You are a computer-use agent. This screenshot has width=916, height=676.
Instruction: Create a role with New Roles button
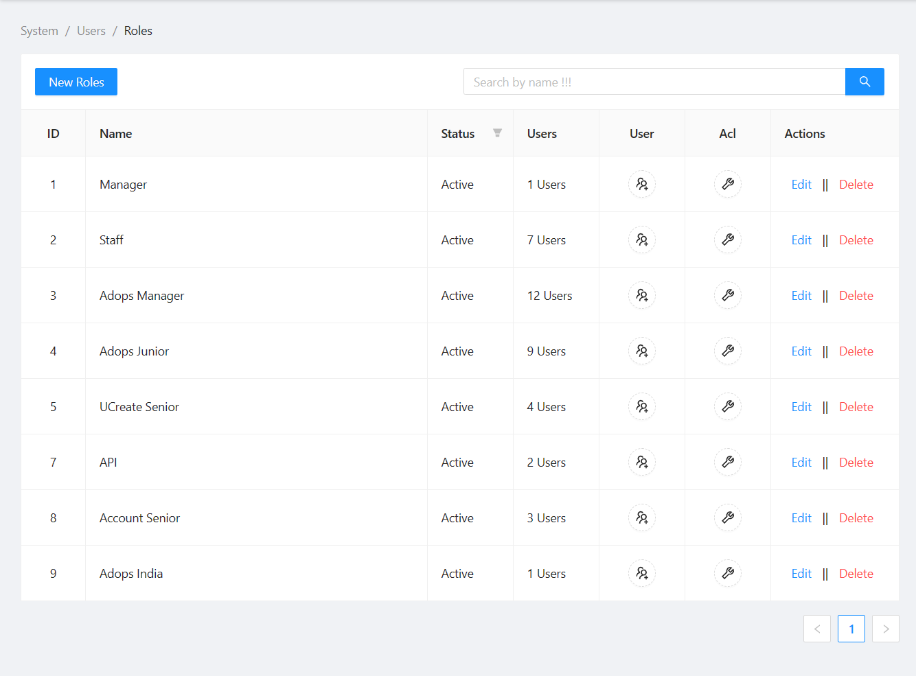(x=76, y=82)
